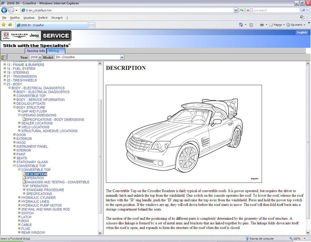Click the Home page icon

tap(241, 25)
